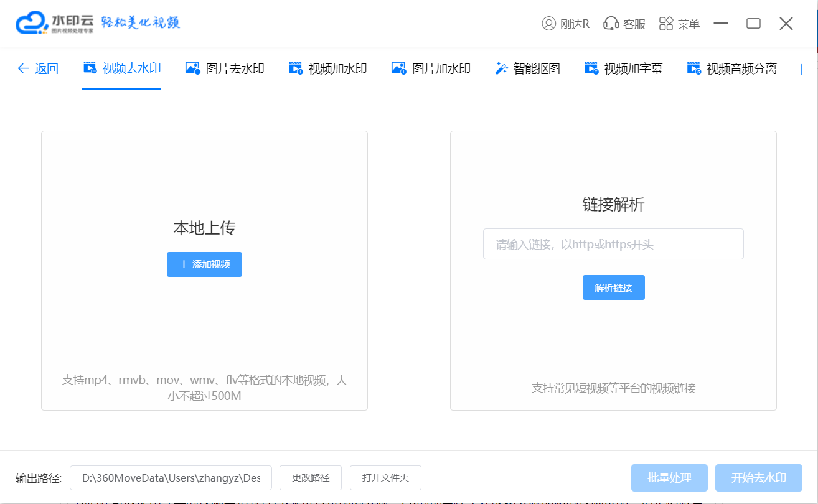Select the 视频去水印 tab
The image size is (818, 504).
click(x=121, y=68)
